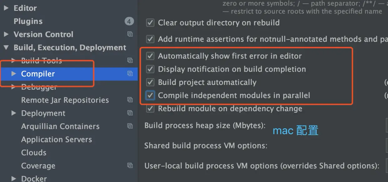Click project-level icon next to Version Control
This screenshot has width=388, height=182.
click(x=130, y=34)
